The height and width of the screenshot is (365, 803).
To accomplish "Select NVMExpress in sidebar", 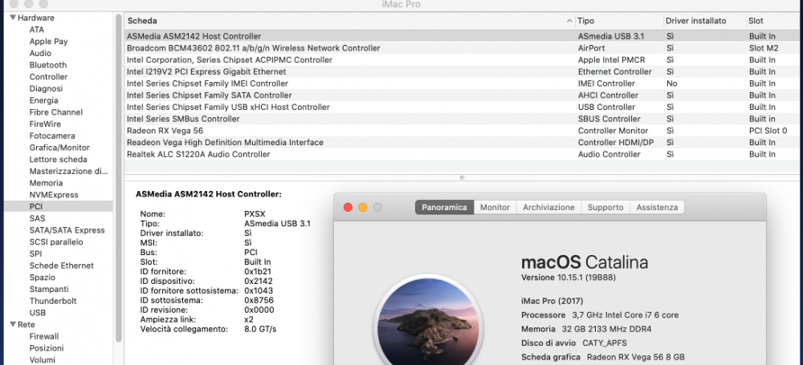I will (54, 194).
